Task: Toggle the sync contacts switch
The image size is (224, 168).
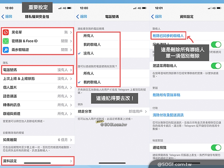Action: click(216, 44)
